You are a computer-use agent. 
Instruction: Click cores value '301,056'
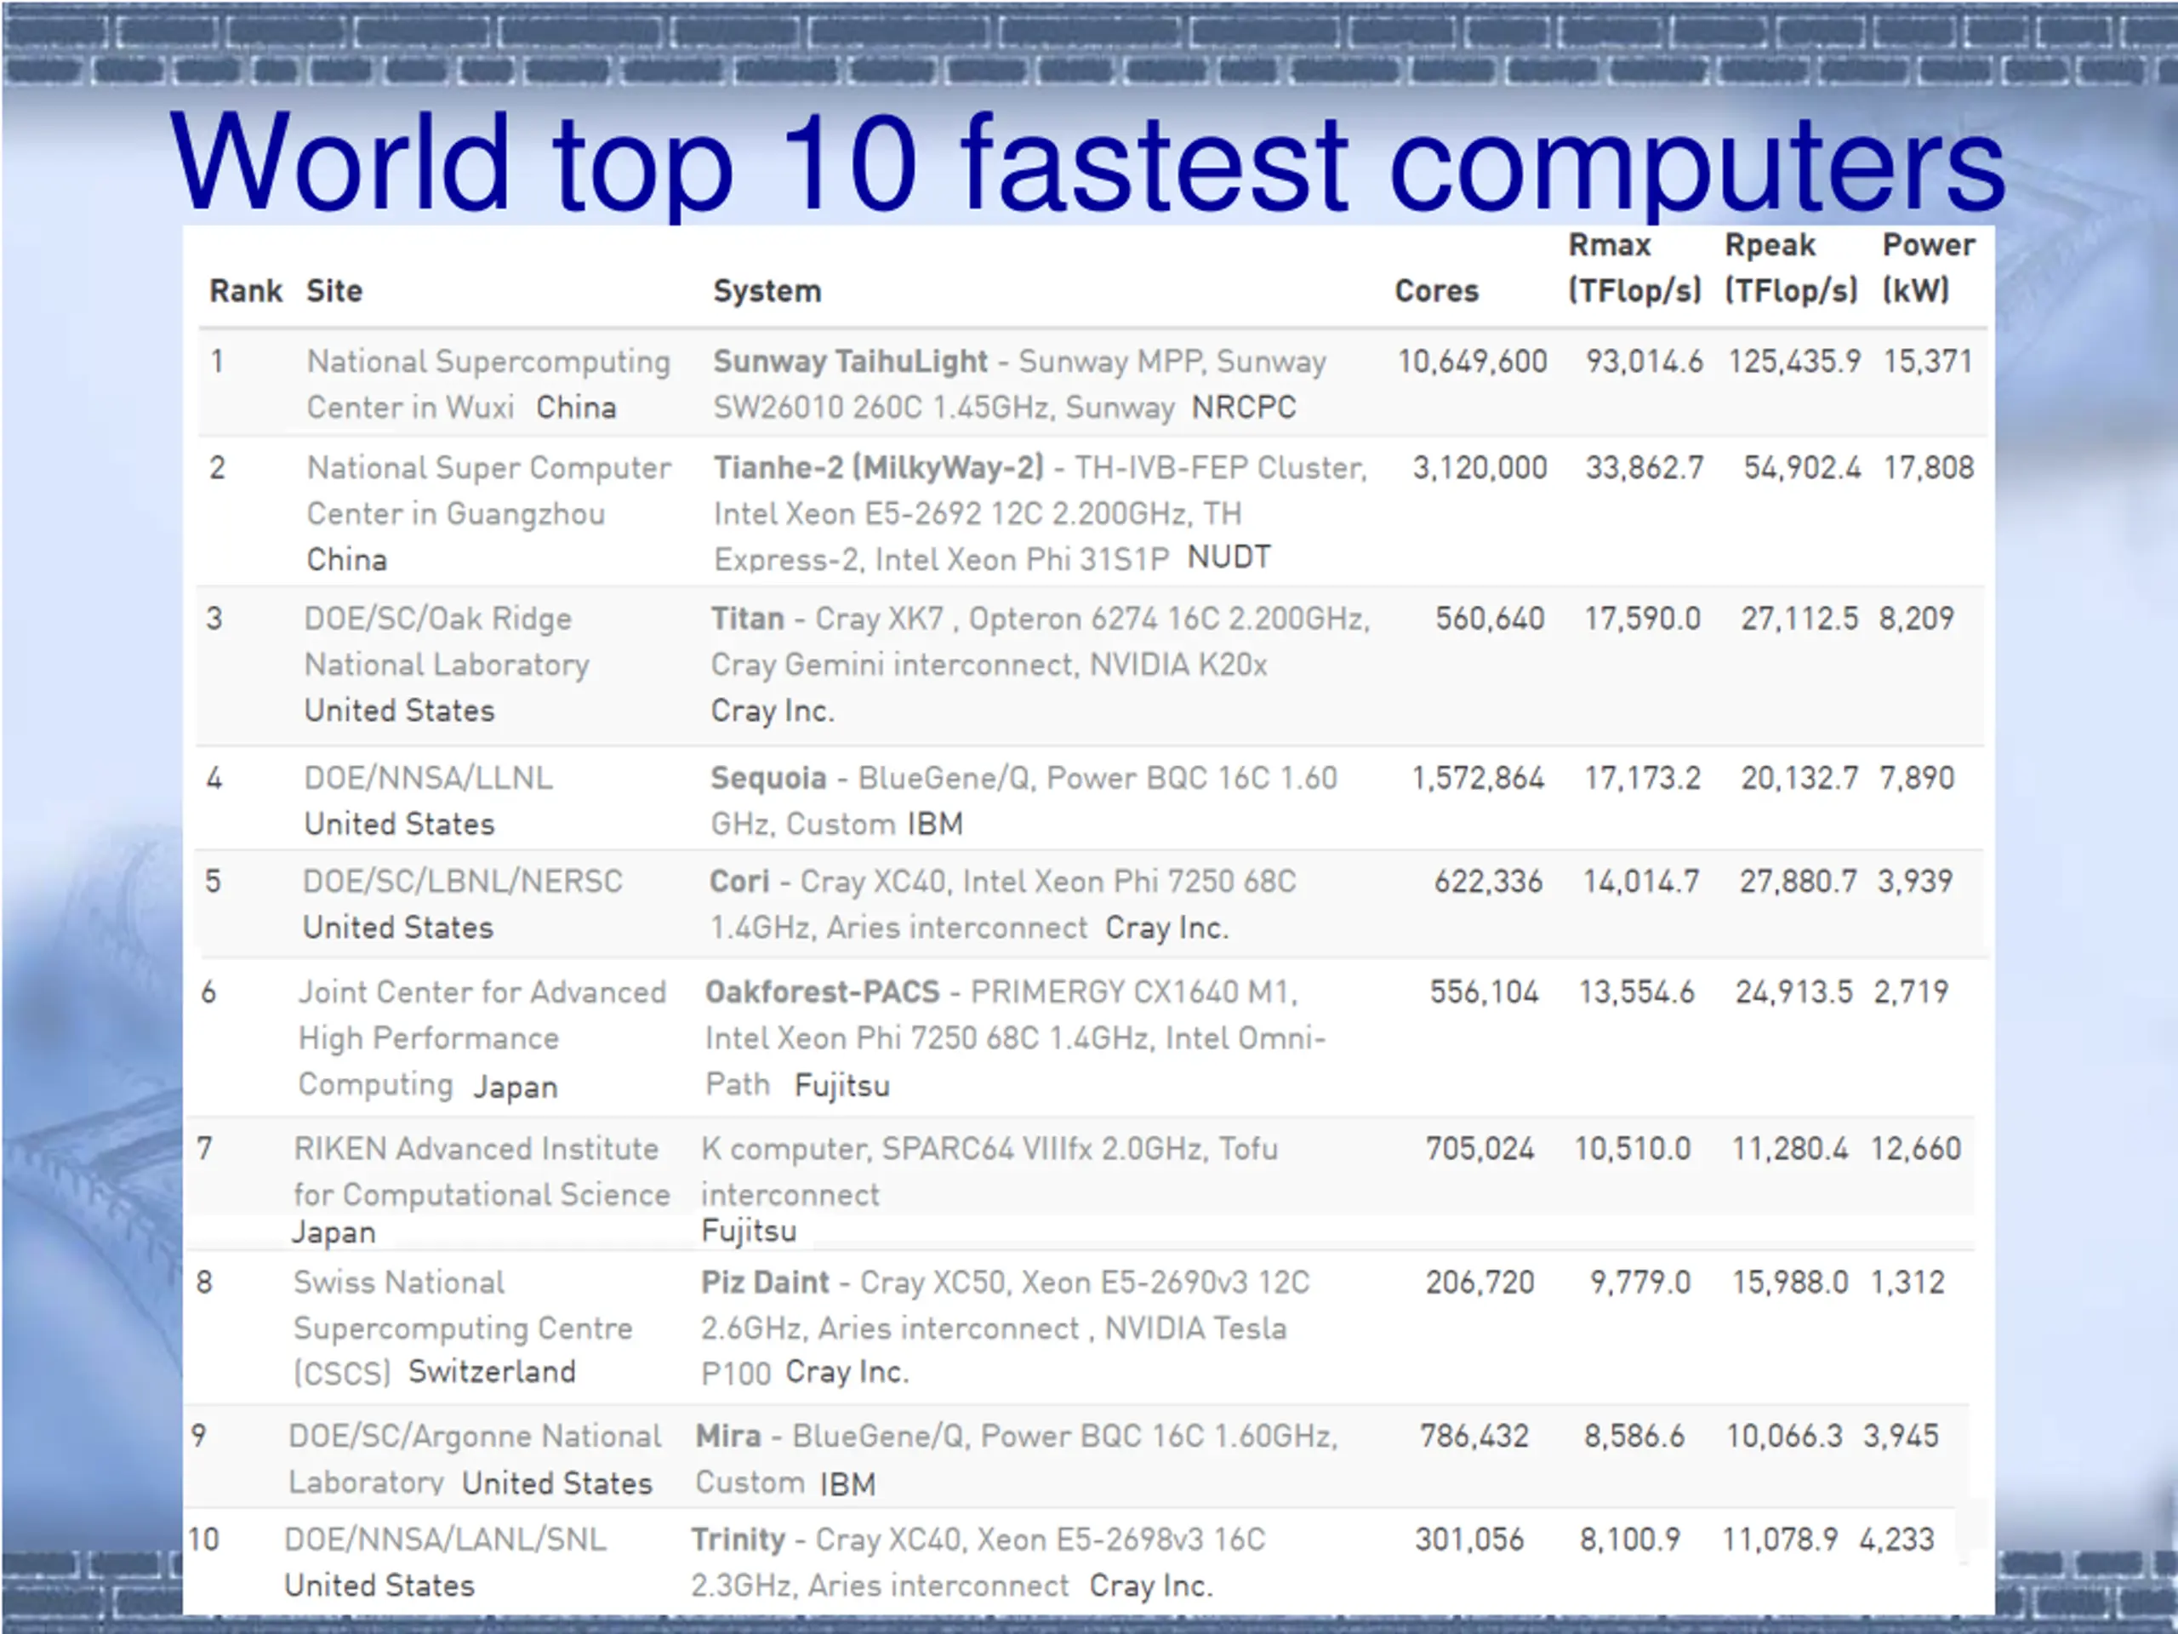(x=1469, y=1540)
